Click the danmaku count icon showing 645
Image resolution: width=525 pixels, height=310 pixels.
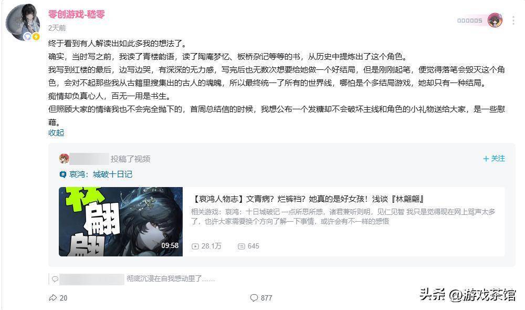click(x=241, y=246)
